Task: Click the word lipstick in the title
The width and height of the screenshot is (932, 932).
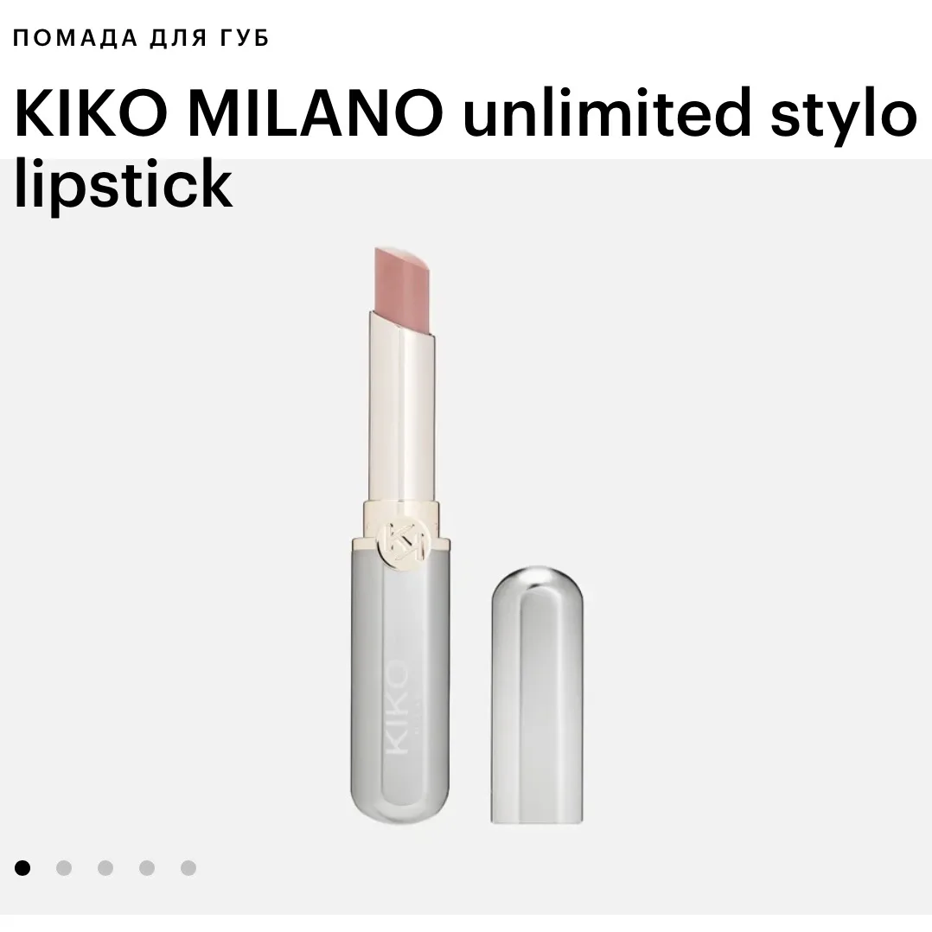Action: coord(124,184)
